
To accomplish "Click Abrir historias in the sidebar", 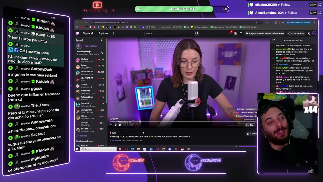I will [x=91, y=46].
